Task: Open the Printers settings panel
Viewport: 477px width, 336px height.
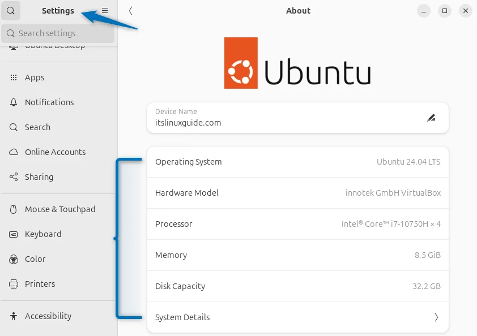Action: [x=58, y=284]
